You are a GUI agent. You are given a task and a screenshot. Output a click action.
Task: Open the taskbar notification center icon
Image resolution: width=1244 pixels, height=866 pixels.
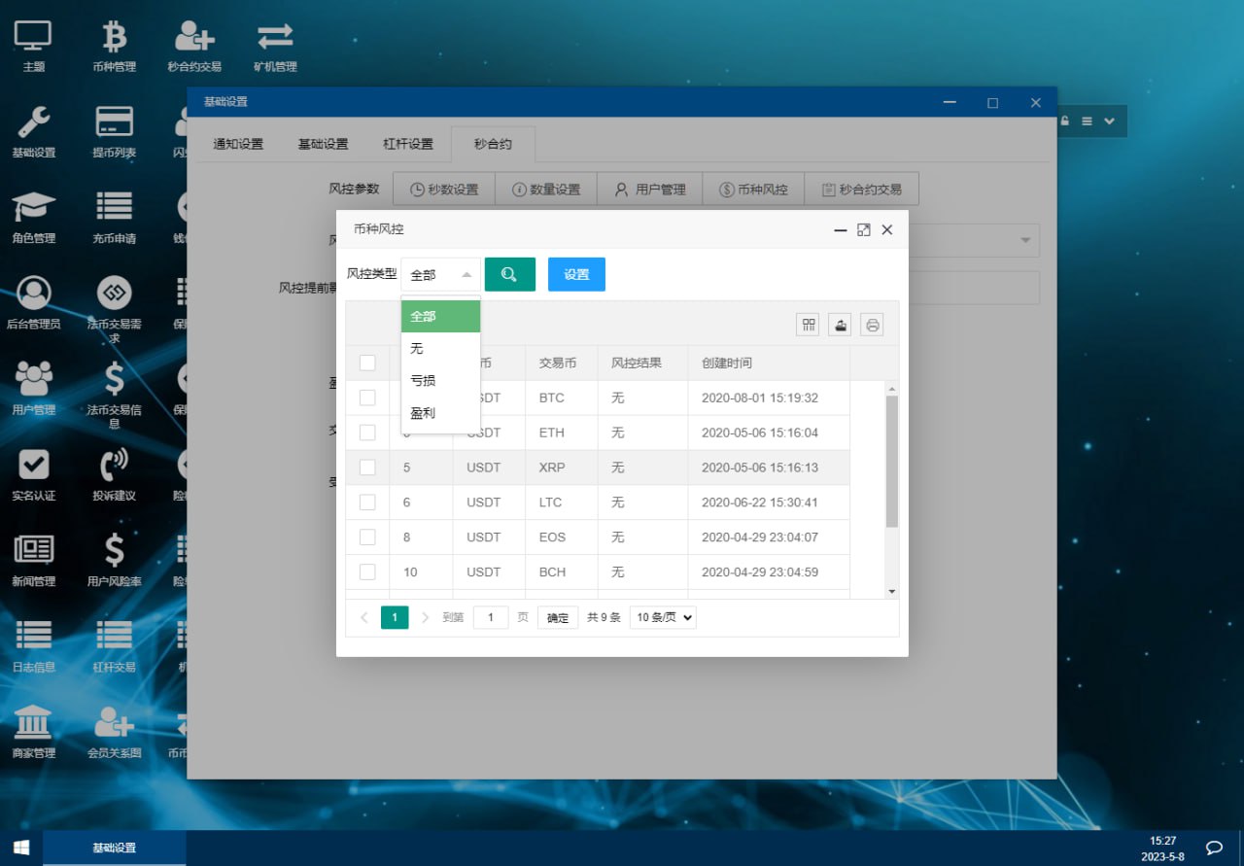coord(1214,848)
